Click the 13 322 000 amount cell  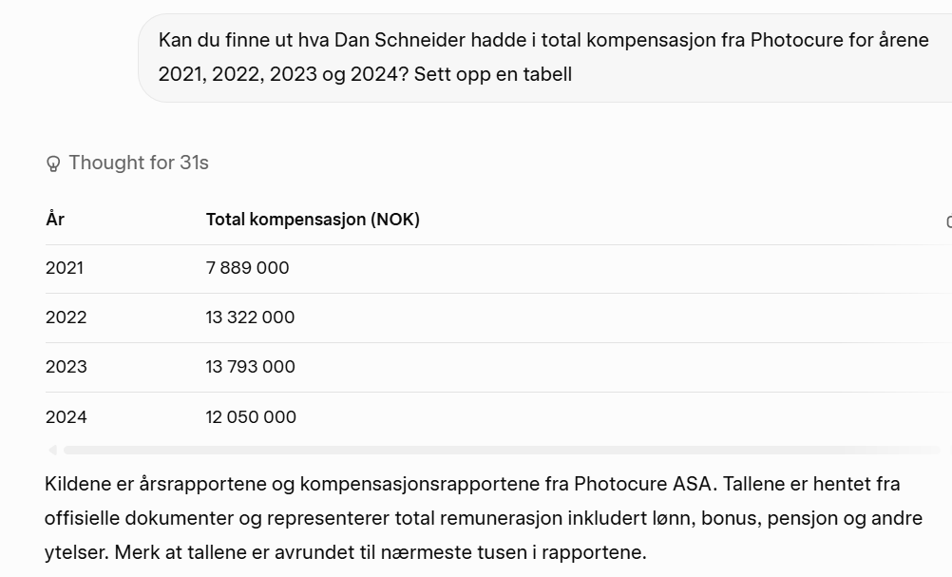[250, 317]
